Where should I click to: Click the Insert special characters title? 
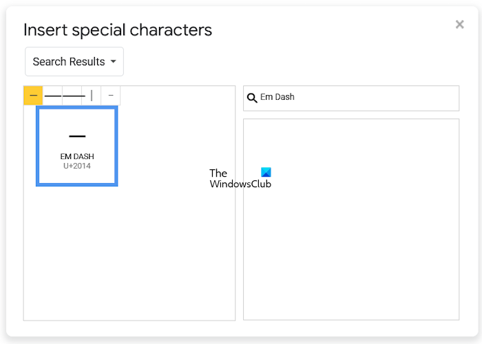coord(118,30)
